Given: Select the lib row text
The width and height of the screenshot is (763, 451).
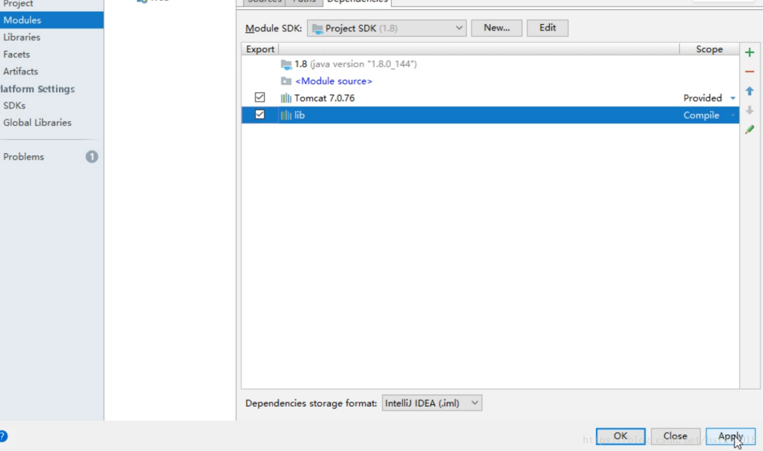Looking at the screenshot, I should 299,115.
